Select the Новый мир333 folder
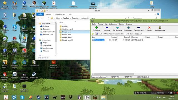The width and height of the screenshot is (178, 100). tap(68, 40)
